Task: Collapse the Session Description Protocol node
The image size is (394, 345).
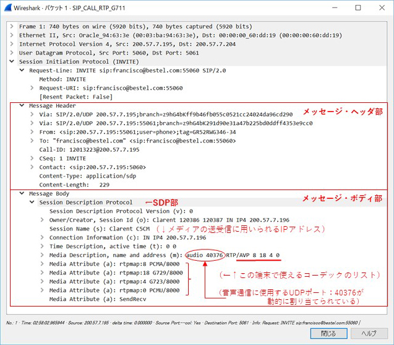Action: (x=32, y=202)
